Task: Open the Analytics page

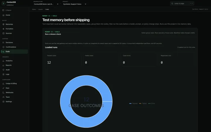Action: (x=14, y=61)
